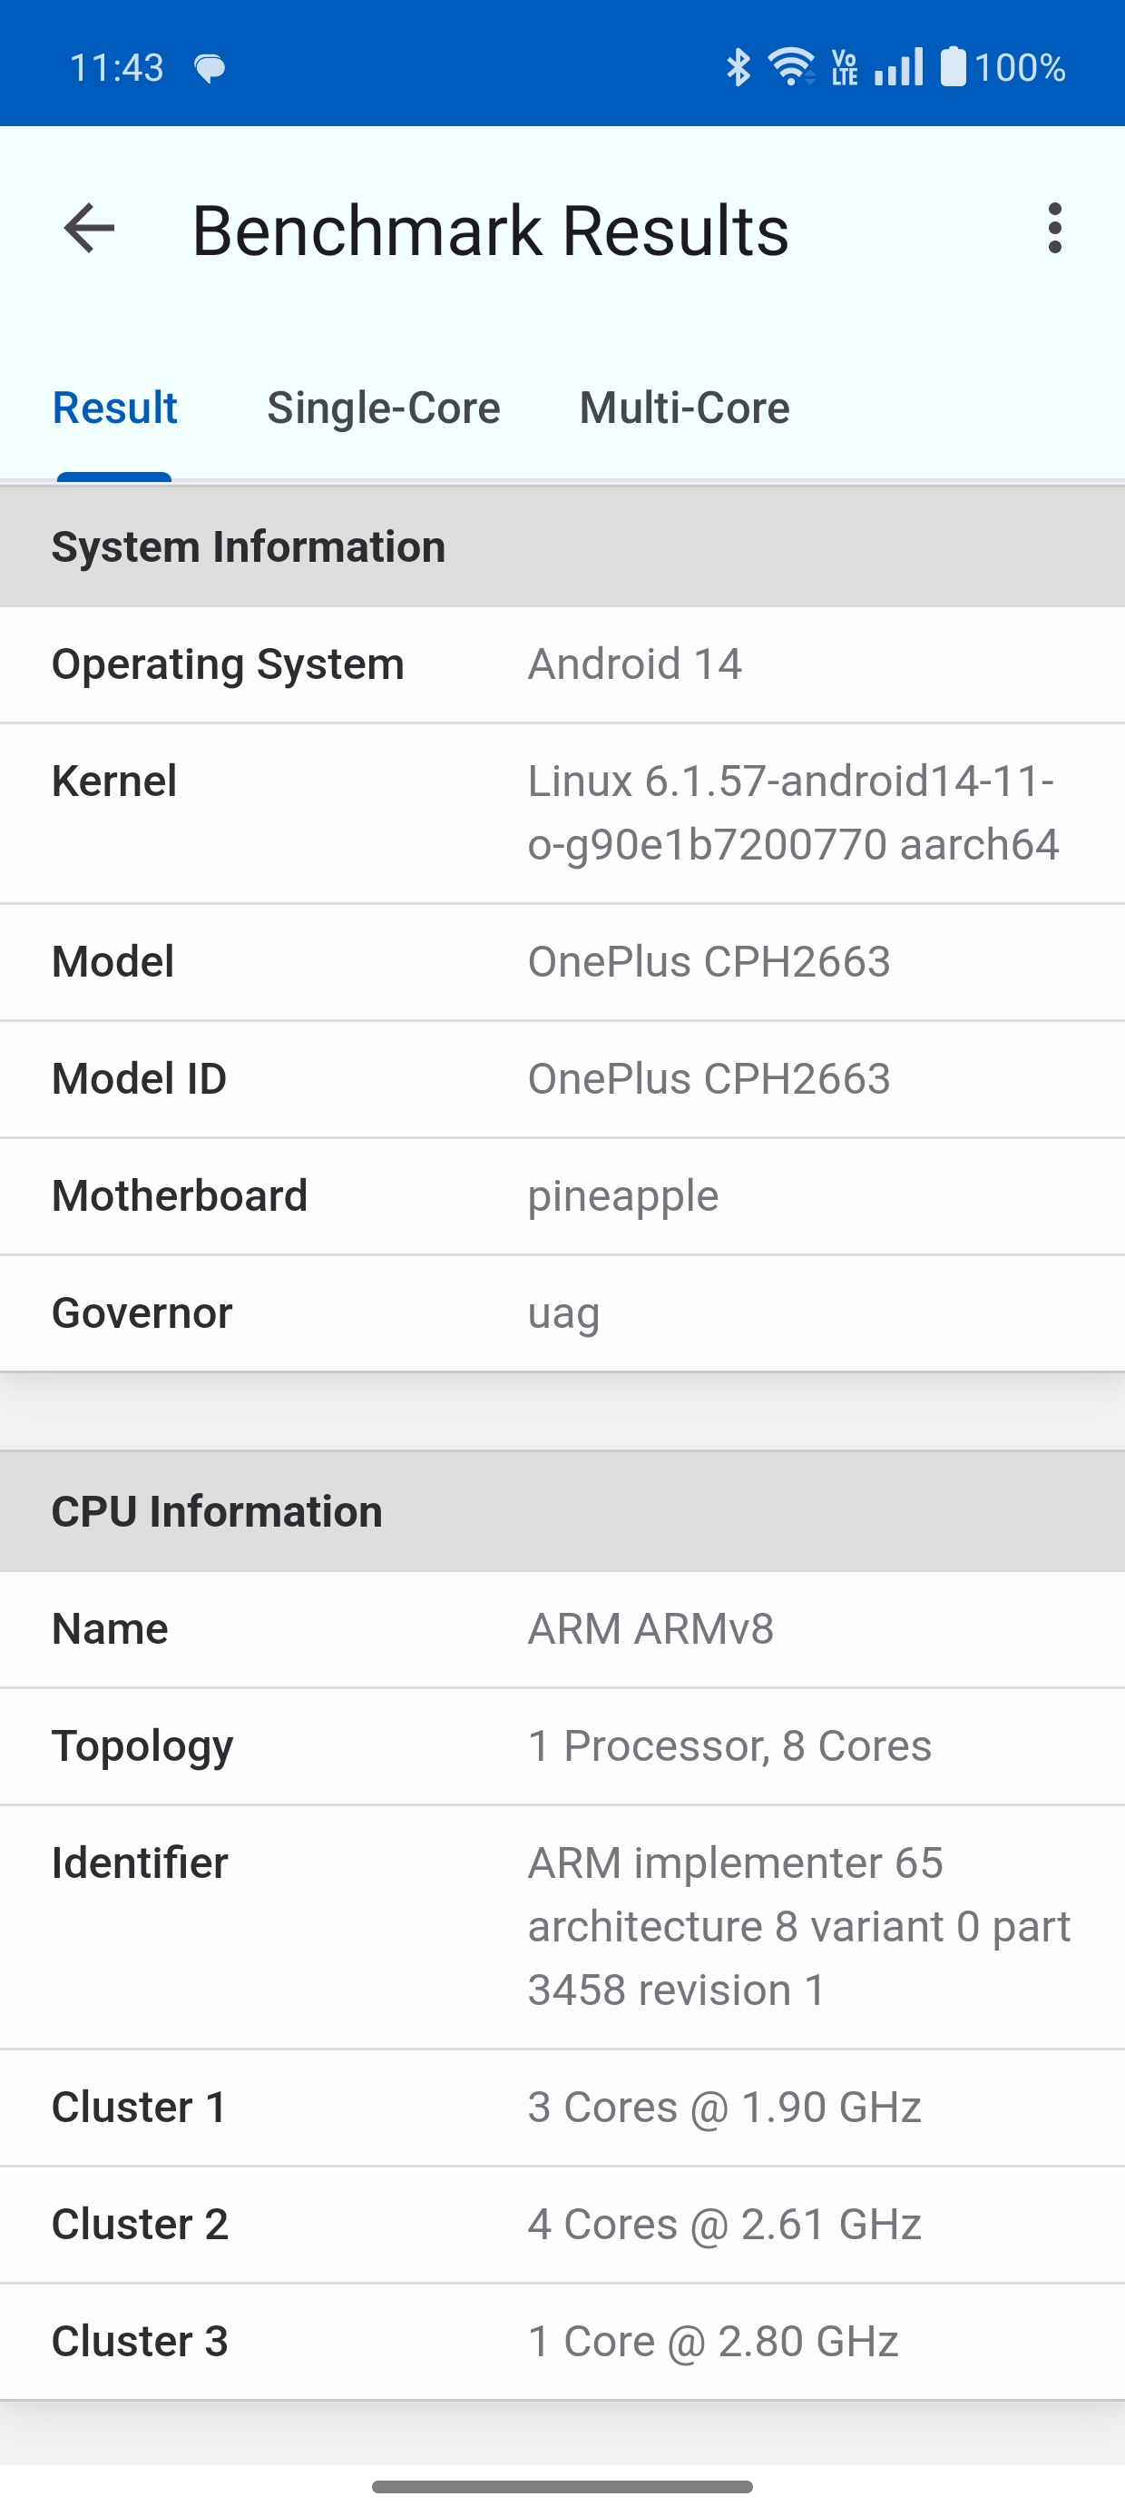1125x2516 pixels.
Task: Tap the battery indicator icon
Action: coord(954,66)
